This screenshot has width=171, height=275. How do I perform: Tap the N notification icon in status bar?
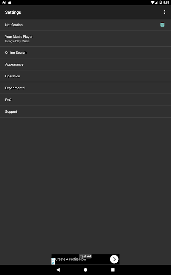[4, 3]
